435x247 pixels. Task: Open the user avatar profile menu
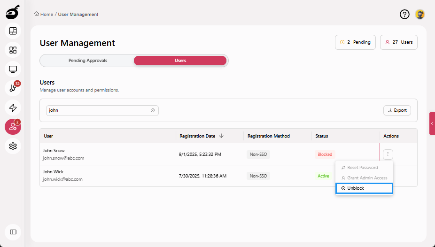(x=420, y=14)
